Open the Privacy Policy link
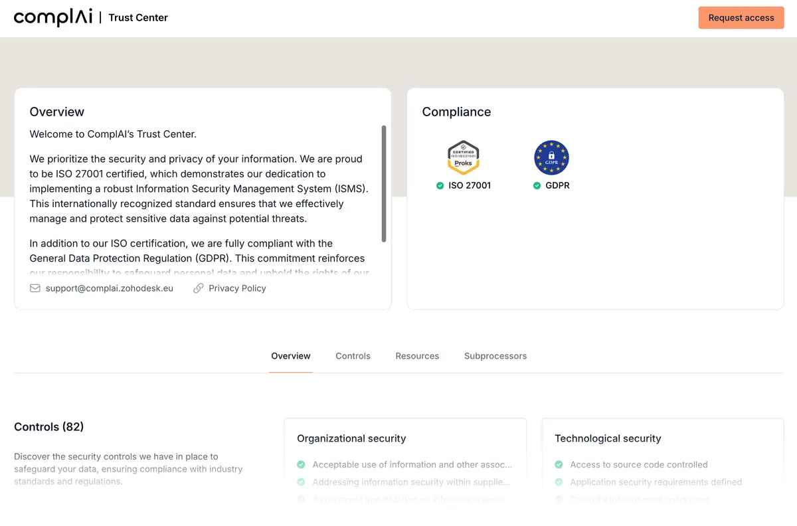This screenshot has height=526, width=797. [x=237, y=288]
